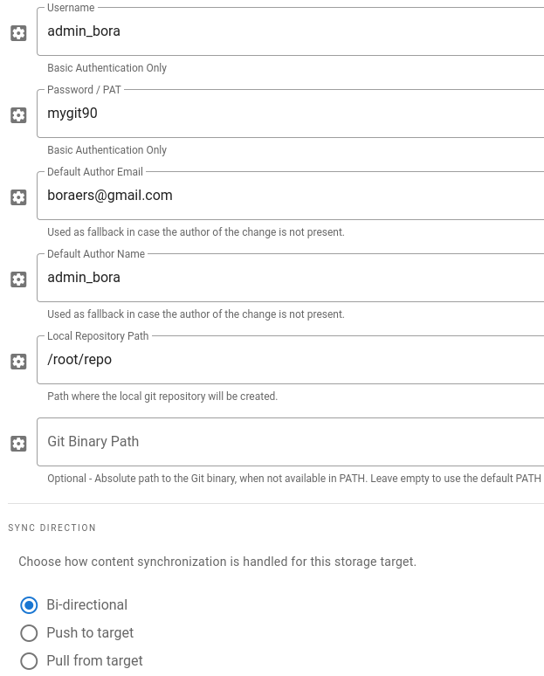Click the Git Binary Path hint text
544x676 pixels.
(x=293, y=479)
